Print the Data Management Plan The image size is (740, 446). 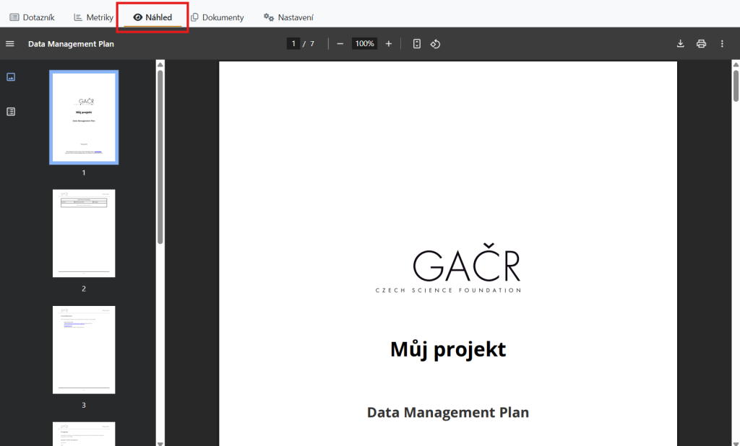701,44
